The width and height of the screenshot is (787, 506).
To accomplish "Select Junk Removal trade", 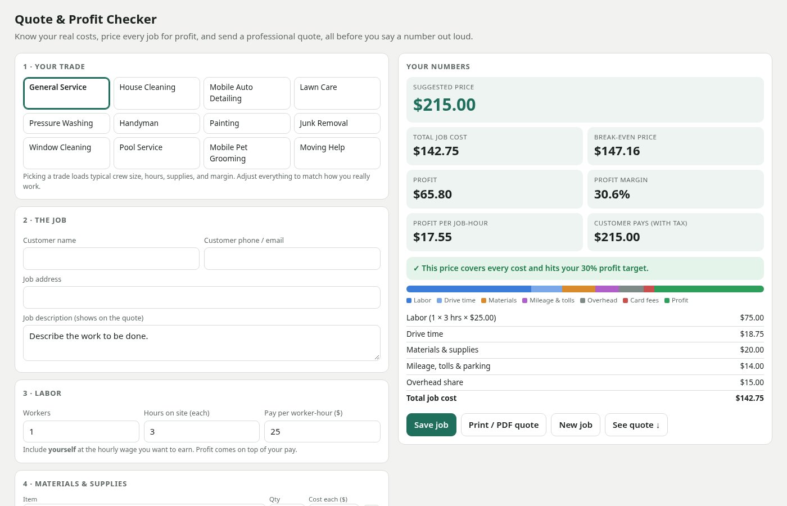I will coord(337,123).
